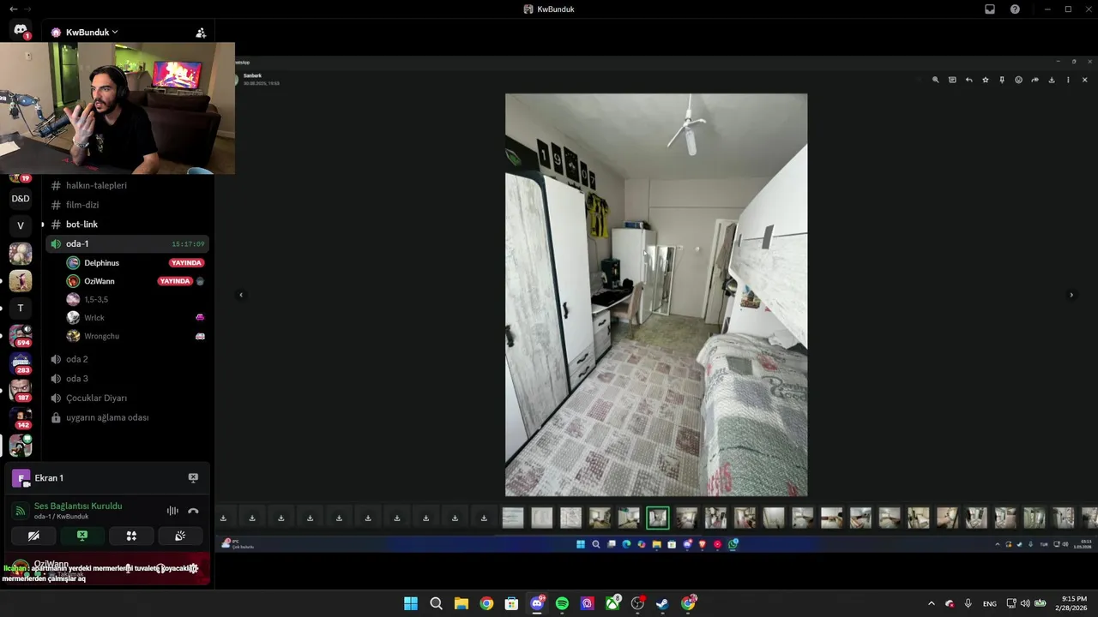Pin the image using pin icon
1098x617 pixels.
1002,80
